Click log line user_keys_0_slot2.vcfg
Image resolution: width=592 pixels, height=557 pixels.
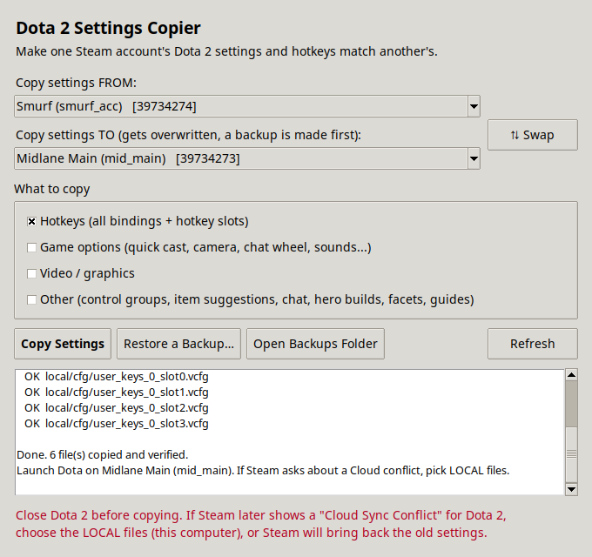click(x=117, y=408)
